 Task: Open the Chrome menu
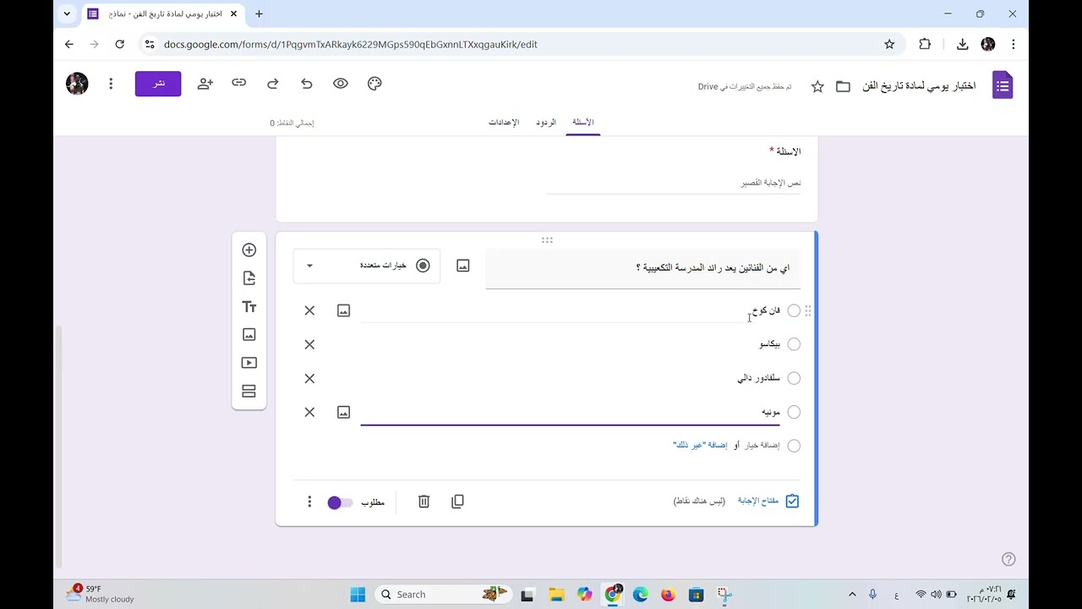[x=1013, y=44]
